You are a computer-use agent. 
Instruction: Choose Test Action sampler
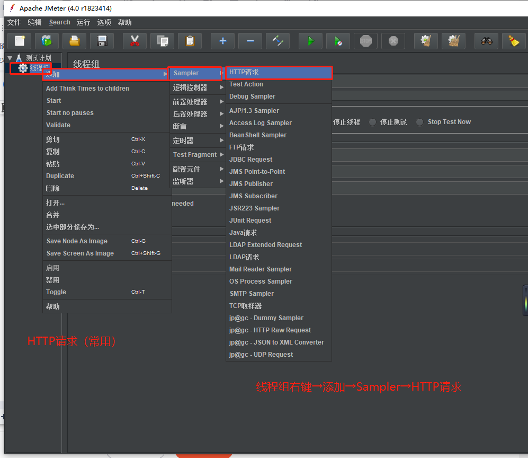click(279, 84)
